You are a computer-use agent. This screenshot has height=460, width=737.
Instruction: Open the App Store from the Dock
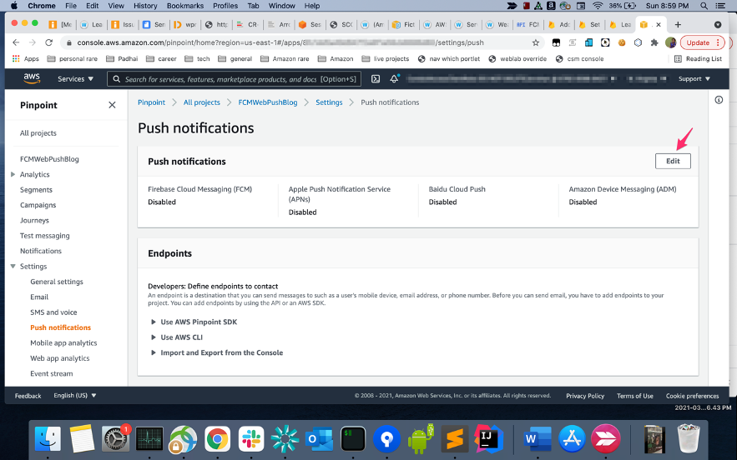[572, 439]
